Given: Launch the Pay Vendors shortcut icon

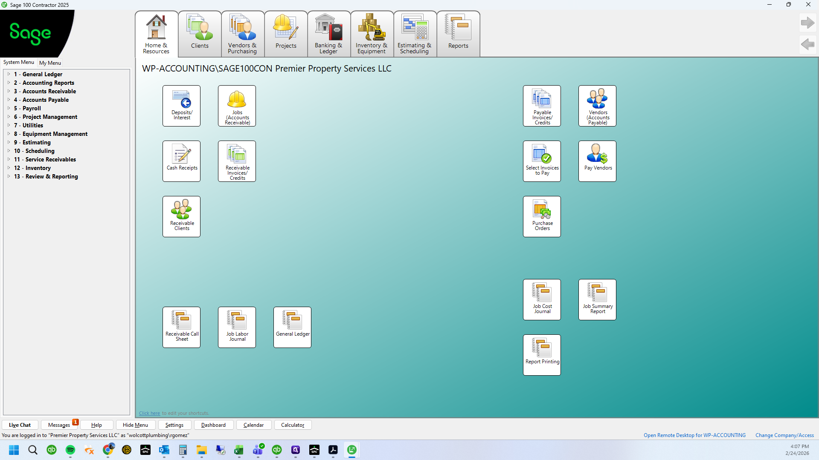Looking at the screenshot, I should pos(597,161).
